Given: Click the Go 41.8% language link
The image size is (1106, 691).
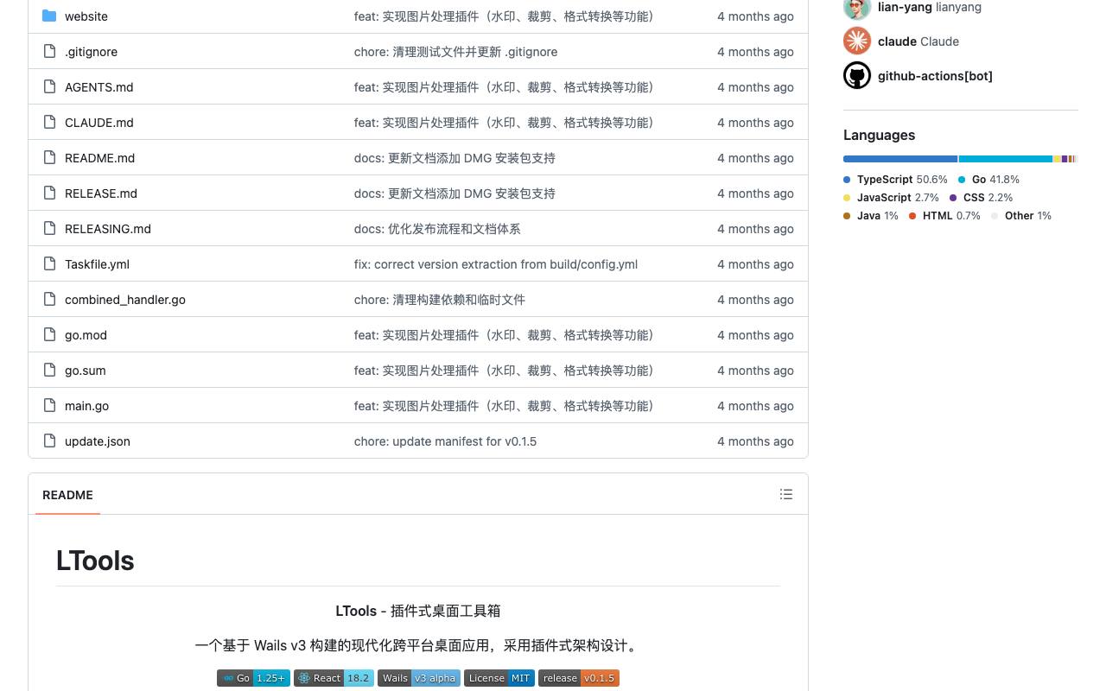Looking at the screenshot, I should click(988, 180).
